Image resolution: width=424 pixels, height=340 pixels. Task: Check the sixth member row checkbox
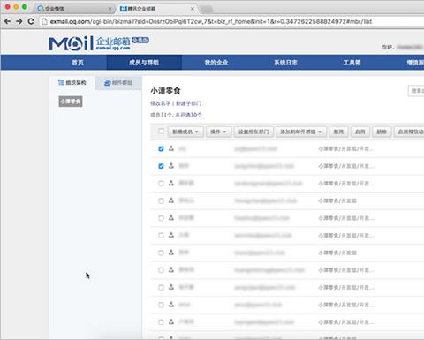[161, 236]
